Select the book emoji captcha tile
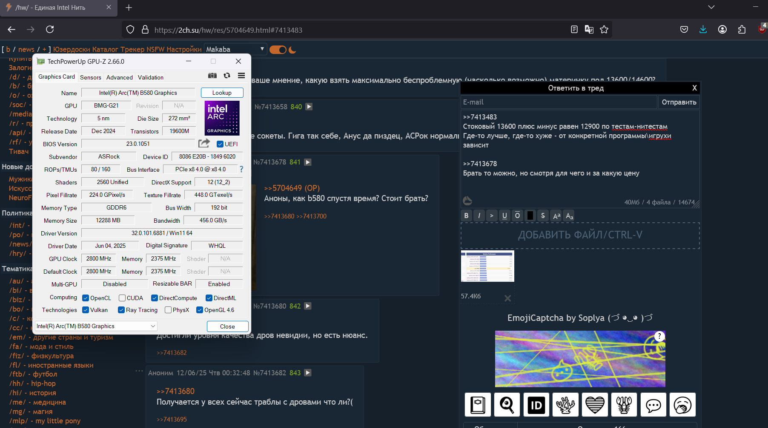 point(478,405)
